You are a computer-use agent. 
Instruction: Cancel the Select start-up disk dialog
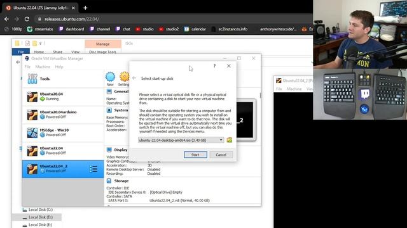point(221,155)
